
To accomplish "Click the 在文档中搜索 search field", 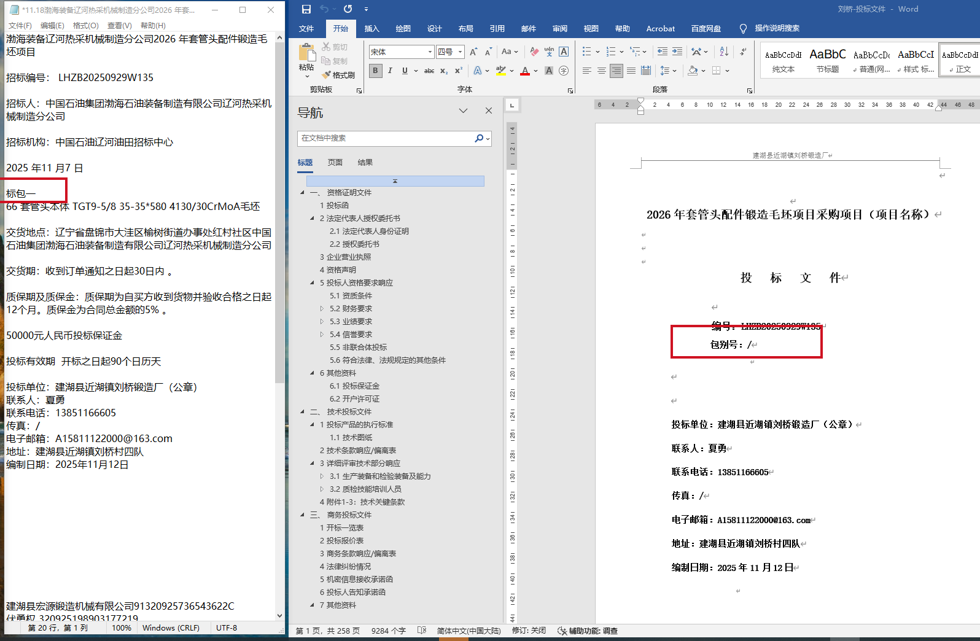I will pyautogui.click(x=386, y=139).
